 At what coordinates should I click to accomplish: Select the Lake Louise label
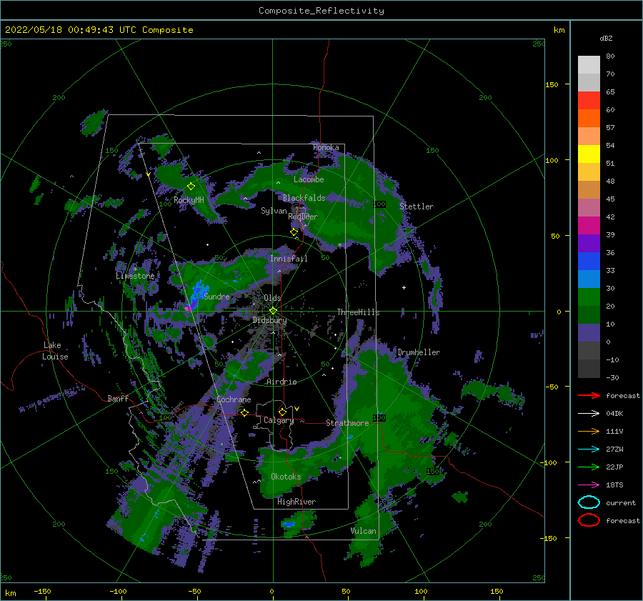click(55, 351)
